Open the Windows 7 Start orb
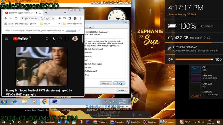The width and height of the screenshot is (223, 125). click(x=4, y=102)
